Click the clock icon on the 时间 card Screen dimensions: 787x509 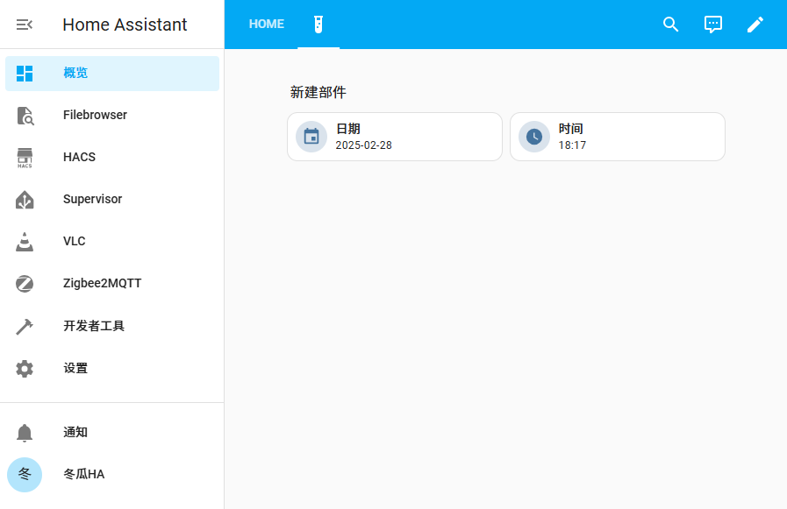click(534, 137)
